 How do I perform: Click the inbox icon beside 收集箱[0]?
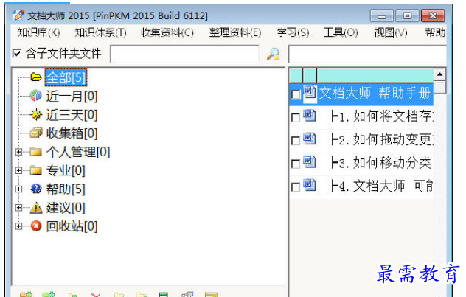pyautogui.click(x=36, y=133)
